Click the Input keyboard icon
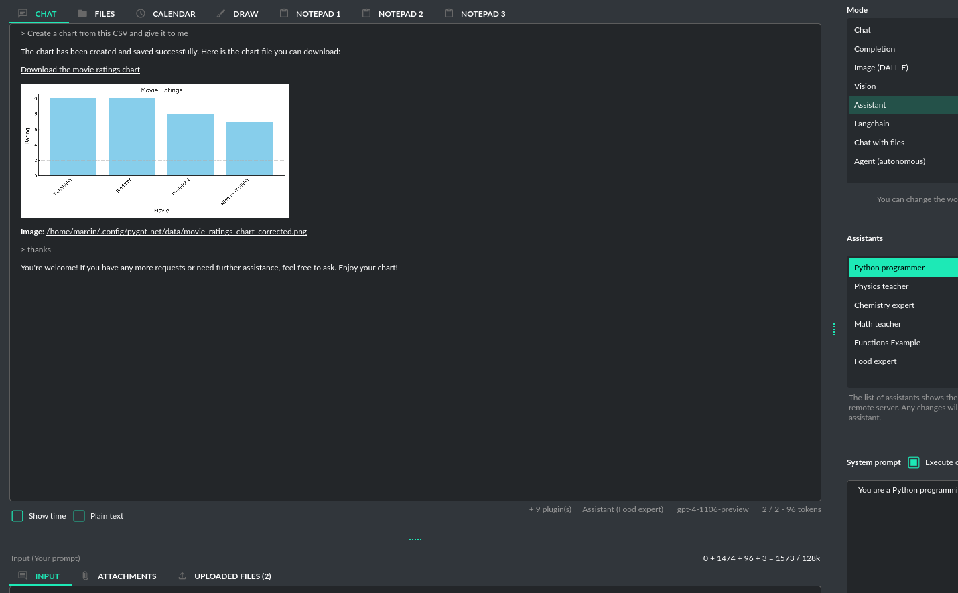This screenshot has width=958, height=593. point(22,576)
